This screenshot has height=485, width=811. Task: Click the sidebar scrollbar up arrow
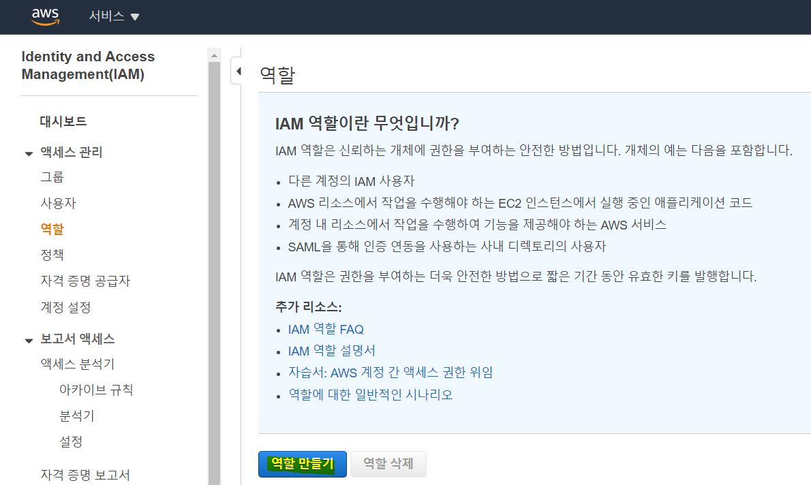coord(215,54)
